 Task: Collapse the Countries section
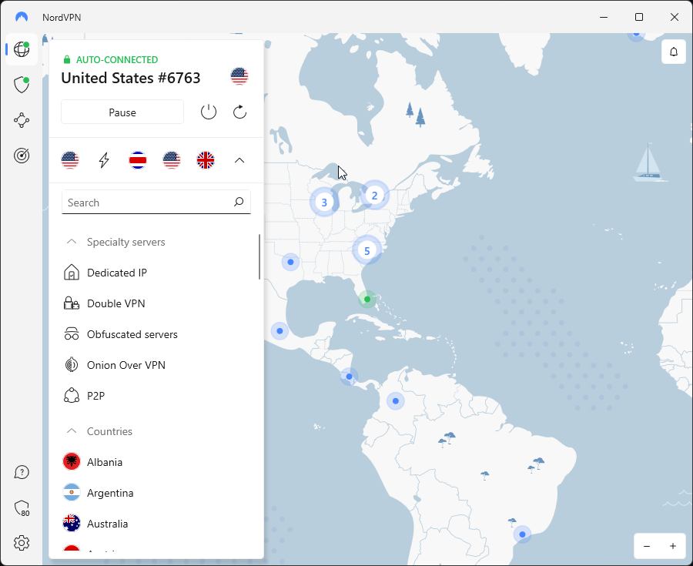(71, 430)
